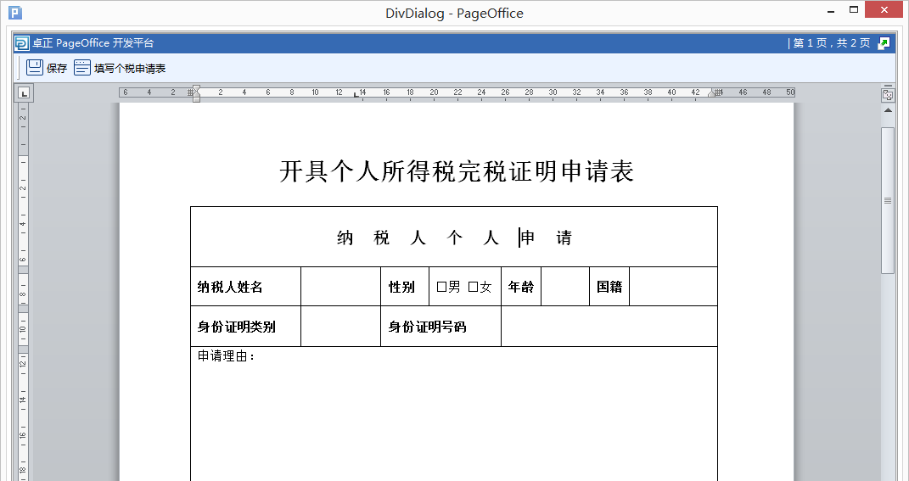Screen dimensions: 909x481
Task: Click the empty cell after 年龄
Action: click(564, 287)
